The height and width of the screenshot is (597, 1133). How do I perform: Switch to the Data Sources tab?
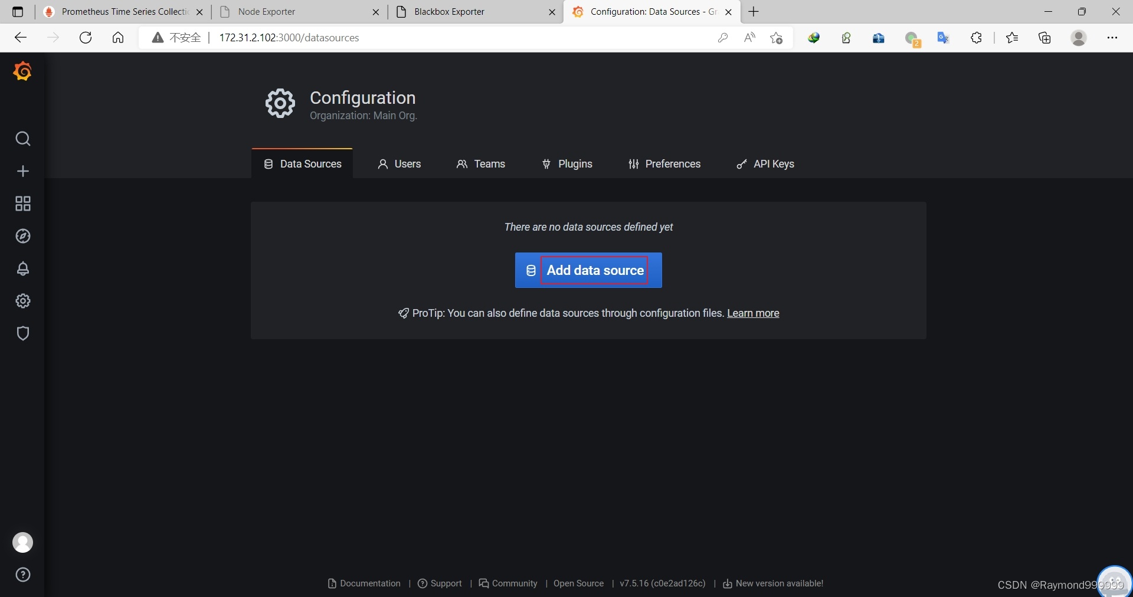pos(302,164)
